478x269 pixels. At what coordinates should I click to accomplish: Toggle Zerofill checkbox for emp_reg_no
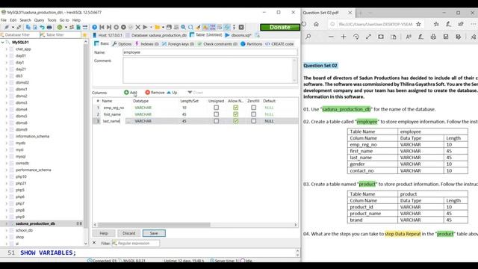point(254,108)
